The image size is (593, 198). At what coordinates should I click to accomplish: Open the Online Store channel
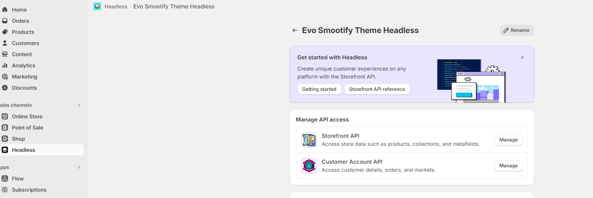coord(27,116)
